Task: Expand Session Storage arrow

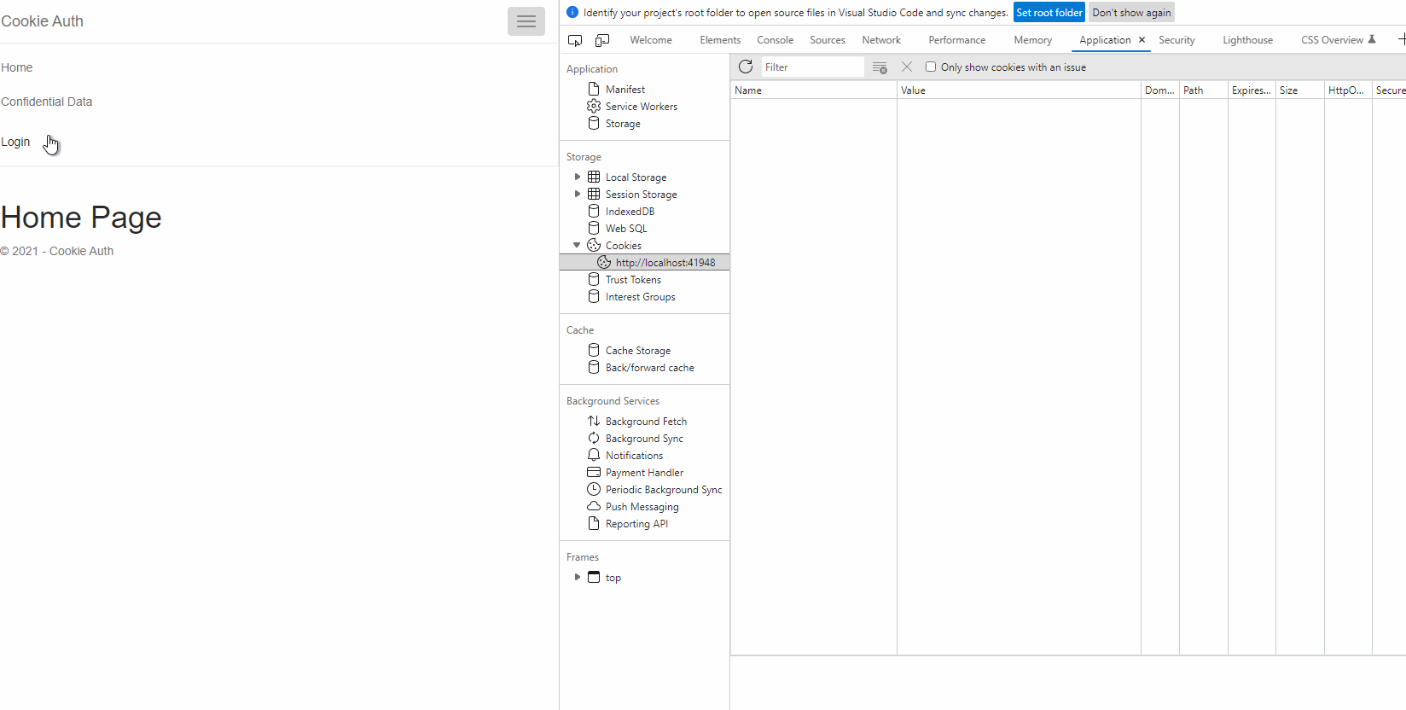Action: (x=578, y=194)
